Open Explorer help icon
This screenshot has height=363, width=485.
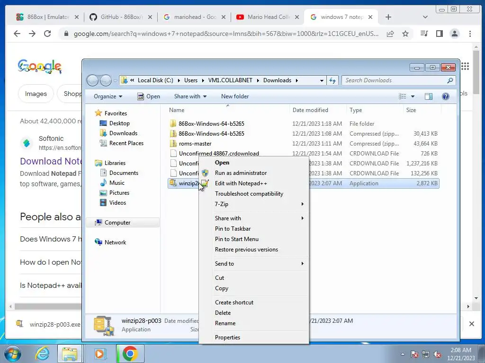tap(445, 96)
